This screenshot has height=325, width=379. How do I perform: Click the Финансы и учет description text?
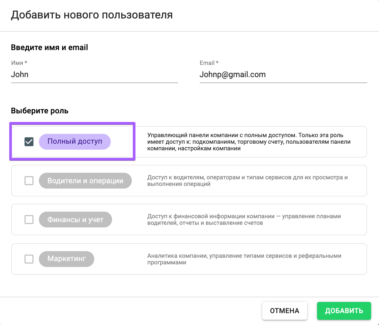click(244, 220)
